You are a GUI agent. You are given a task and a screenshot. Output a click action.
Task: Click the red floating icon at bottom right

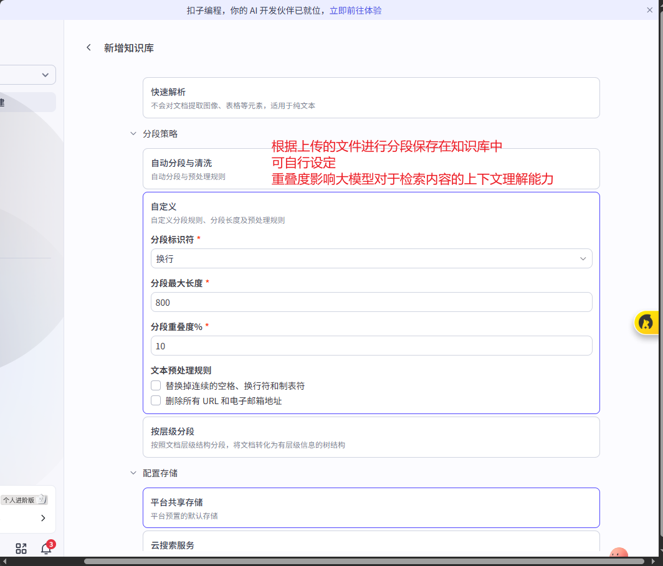(x=619, y=553)
